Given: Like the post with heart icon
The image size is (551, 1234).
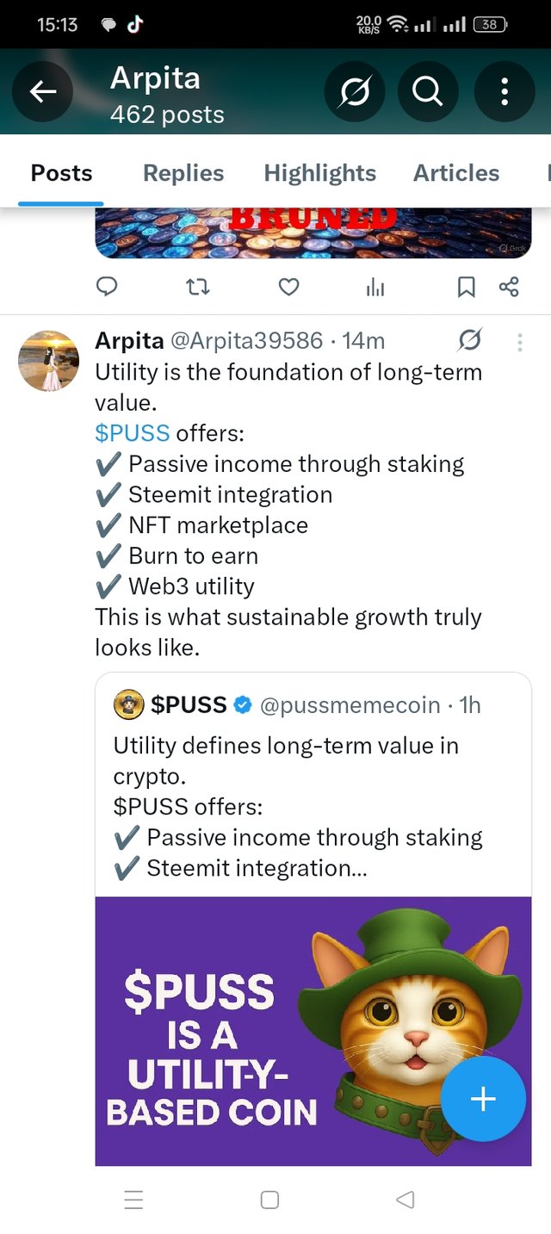Looking at the screenshot, I should pyautogui.click(x=289, y=287).
